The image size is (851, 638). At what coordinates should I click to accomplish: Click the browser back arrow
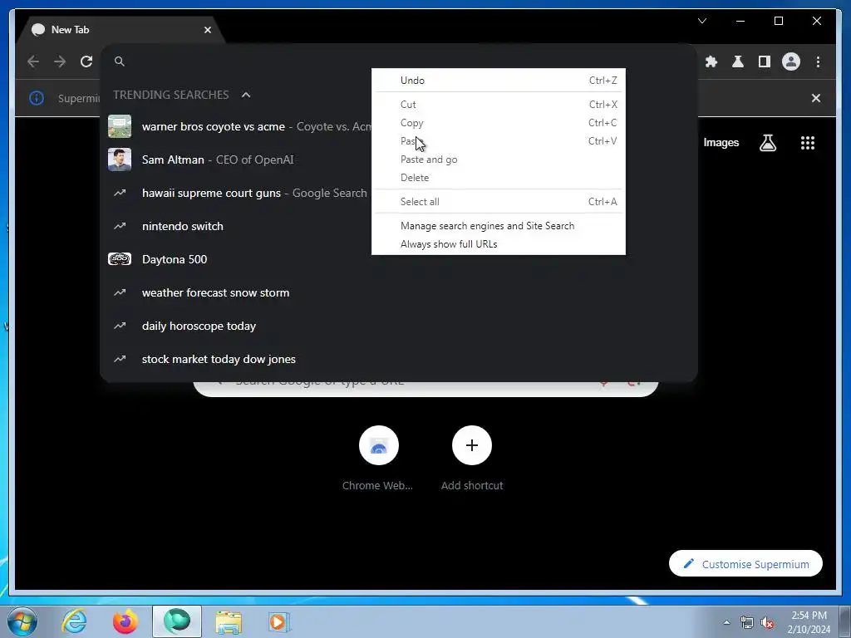point(33,61)
